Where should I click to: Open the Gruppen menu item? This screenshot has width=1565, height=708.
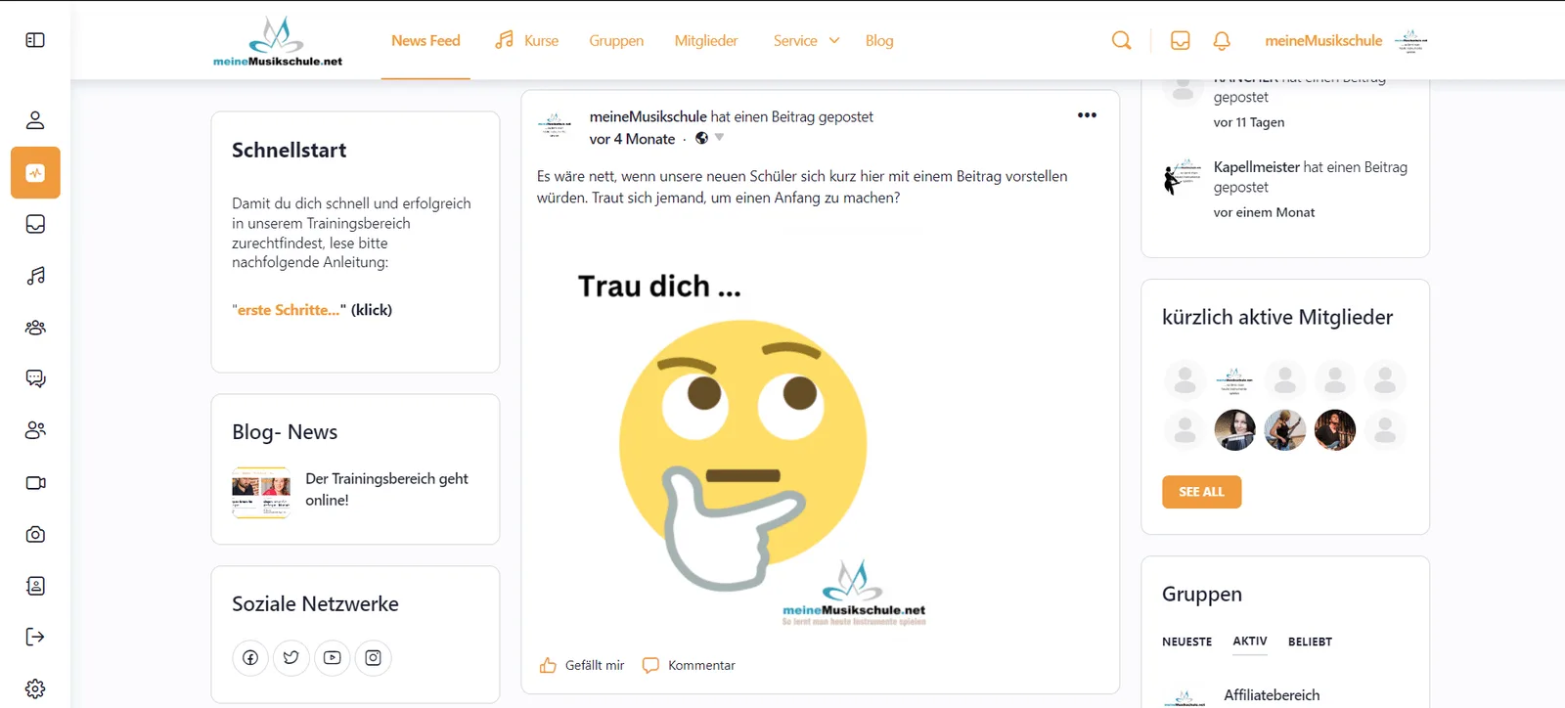pyautogui.click(x=616, y=40)
